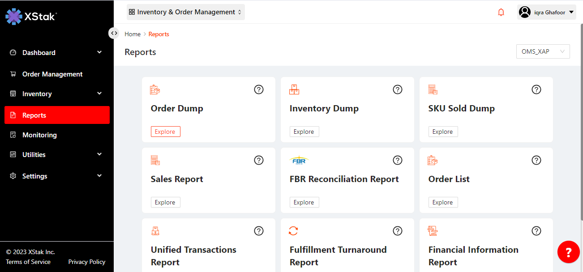The width and height of the screenshot is (583, 272).
Task: Click the help icon on Inventory Dump card
Action: (398, 89)
